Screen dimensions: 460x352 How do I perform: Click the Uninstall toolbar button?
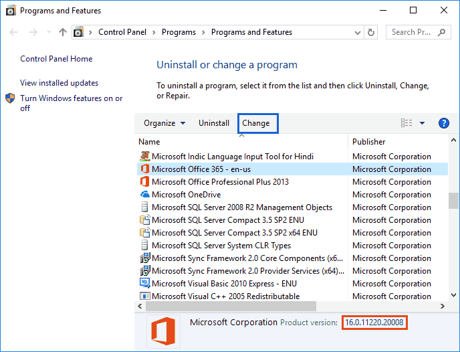pyautogui.click(x=214, y=123)
